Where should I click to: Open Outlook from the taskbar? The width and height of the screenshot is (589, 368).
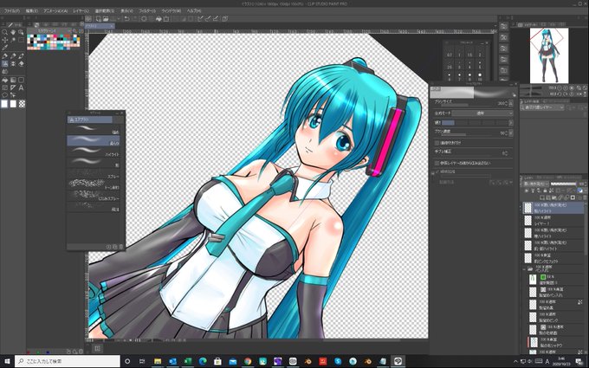[172, 361]
